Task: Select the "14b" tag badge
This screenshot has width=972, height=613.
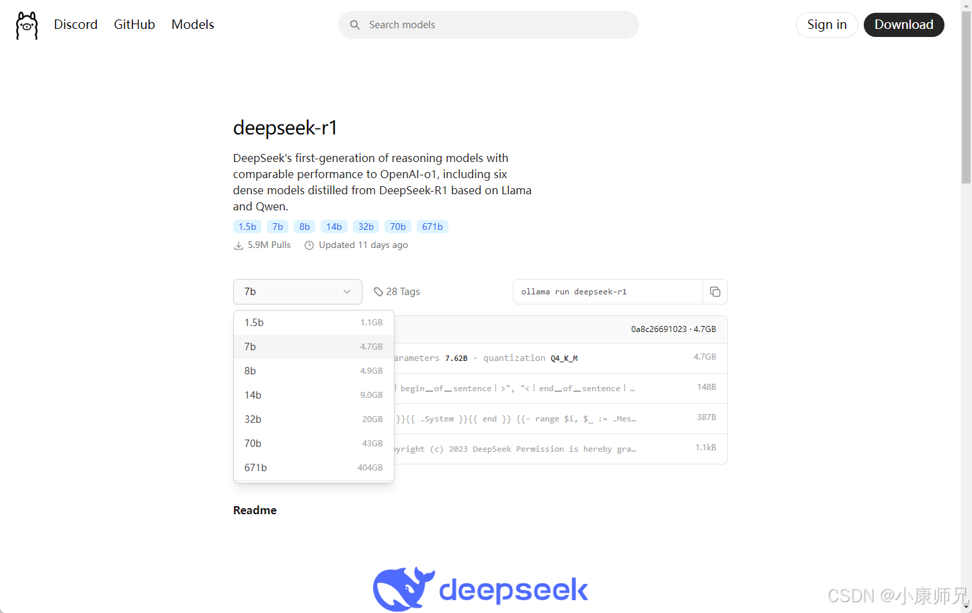Action: pyautogui.click(x=333, y=227)
